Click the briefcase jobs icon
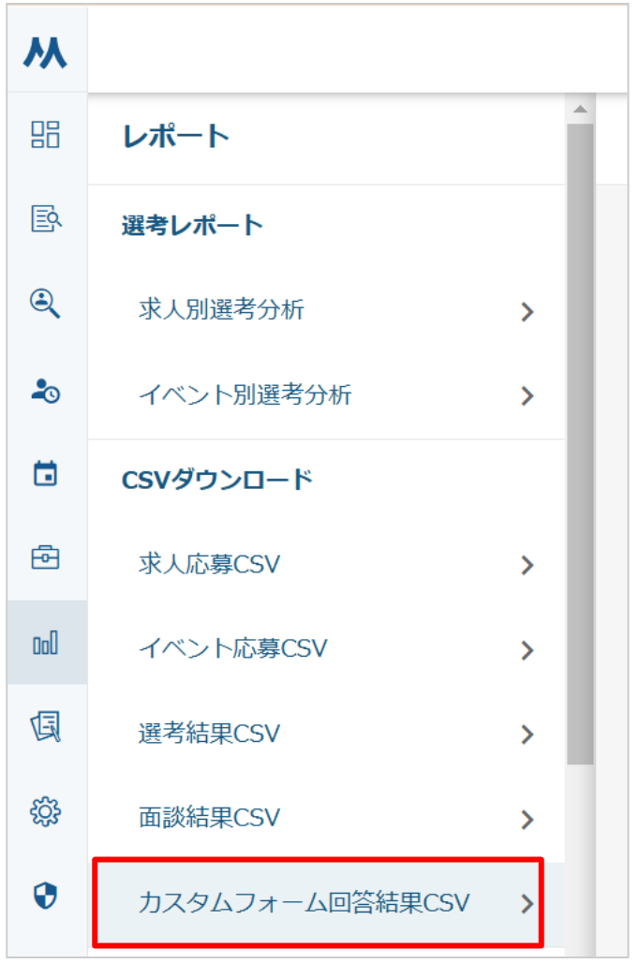 click(x=45, y=558)
